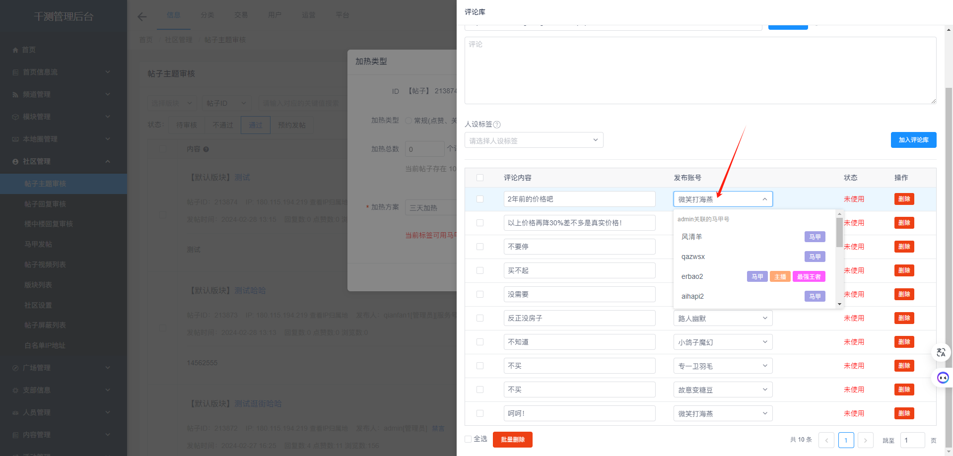Click the account dropdown list scrollbar
Image resolution: width=953 pixels, height=456 pixels.
click(839, 232)
